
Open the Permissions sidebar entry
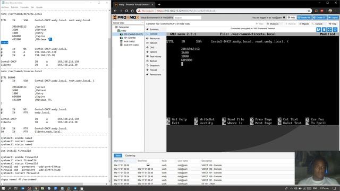pyautogui.click(x=156, y=74)
